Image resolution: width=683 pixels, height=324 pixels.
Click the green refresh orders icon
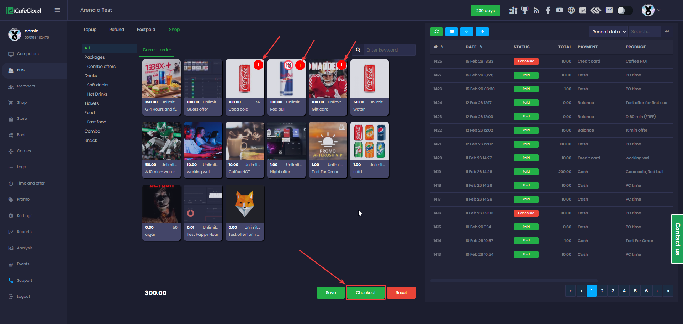pos(436,32)
